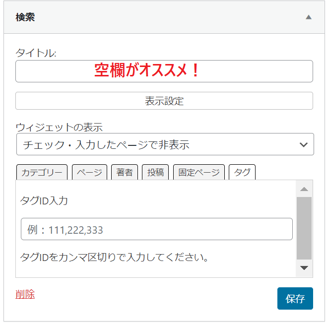This screenshot has width=327, height=327.
Task: Click the タグID入力 label text
Action: point(44,201)
